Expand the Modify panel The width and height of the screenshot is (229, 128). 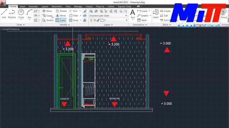(65, 25)
